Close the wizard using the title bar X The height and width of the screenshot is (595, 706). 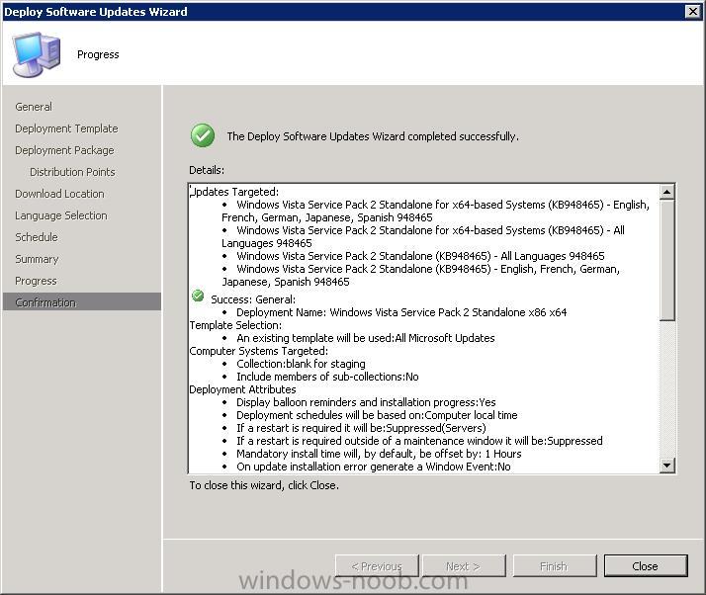tap(692, 11)
